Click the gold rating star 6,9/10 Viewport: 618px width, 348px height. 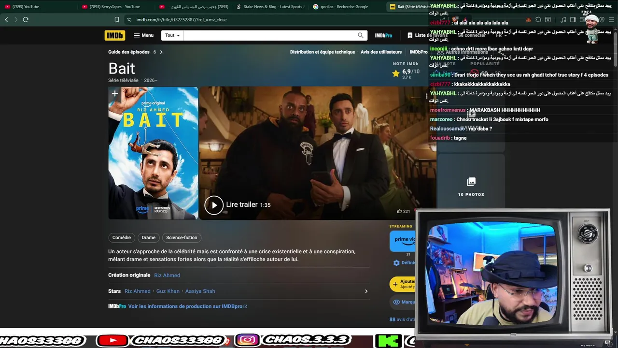396,73
